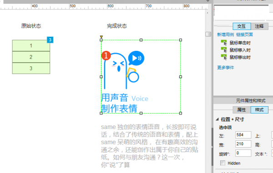This screenshot has width=273, height=173.
Task: Toggle the Hidden checkbox
Action: pyautogui.click(x=222, y=163)
